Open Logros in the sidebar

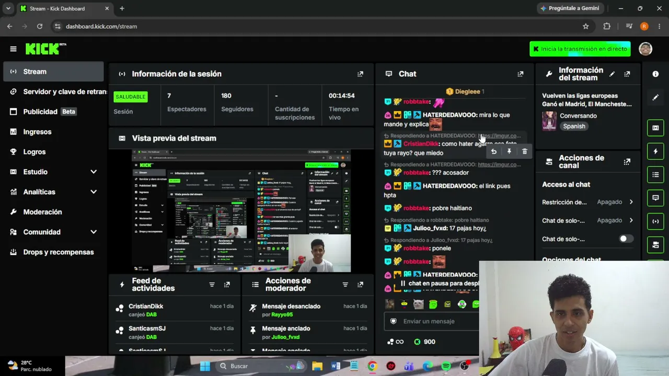53,151
